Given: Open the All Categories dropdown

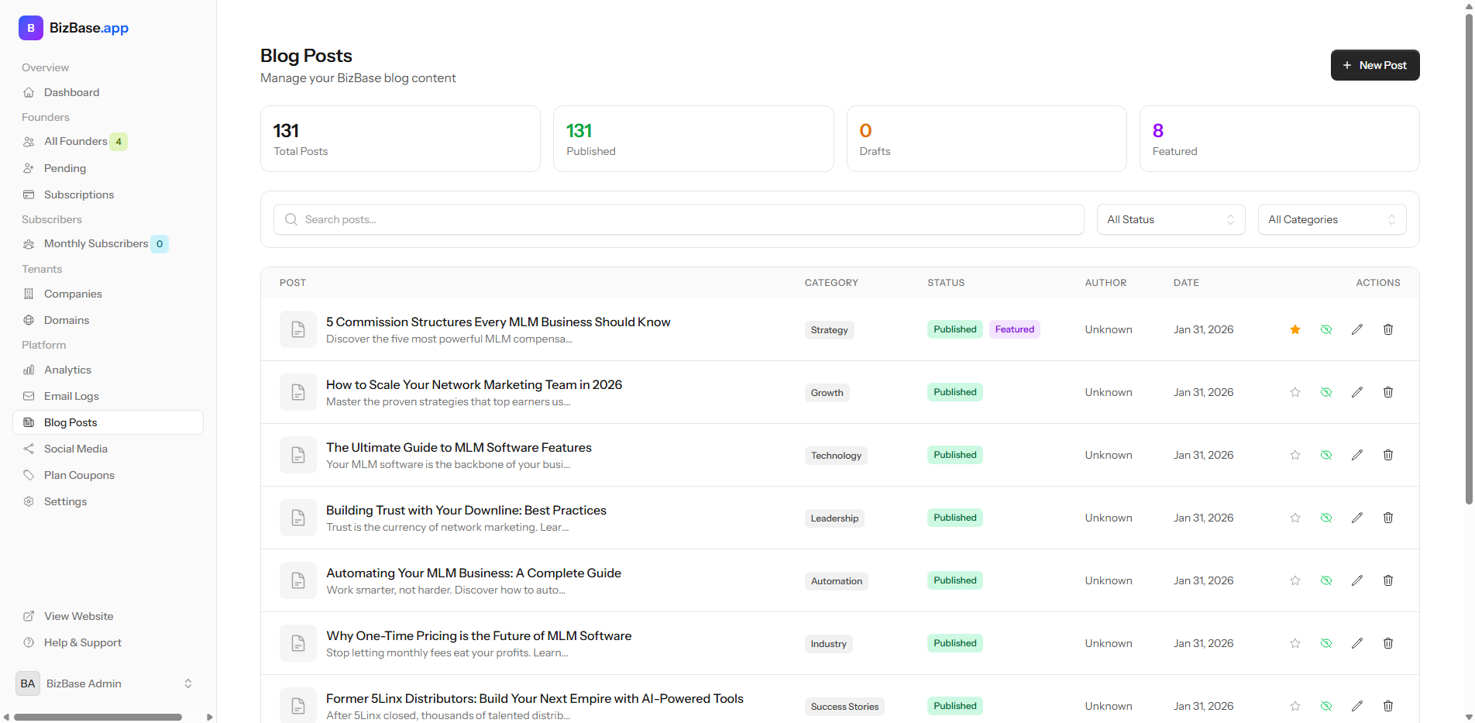Looking at the screenshot, I should pos(1332,219).
